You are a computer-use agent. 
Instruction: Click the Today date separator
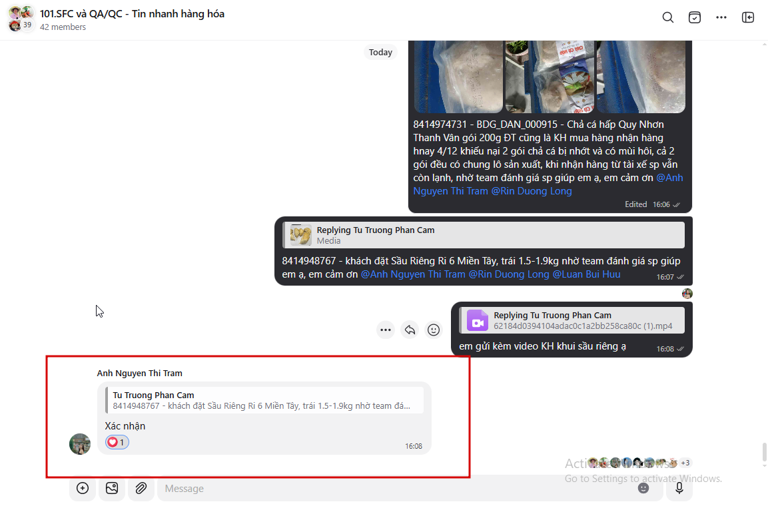(x=380, y=53)
